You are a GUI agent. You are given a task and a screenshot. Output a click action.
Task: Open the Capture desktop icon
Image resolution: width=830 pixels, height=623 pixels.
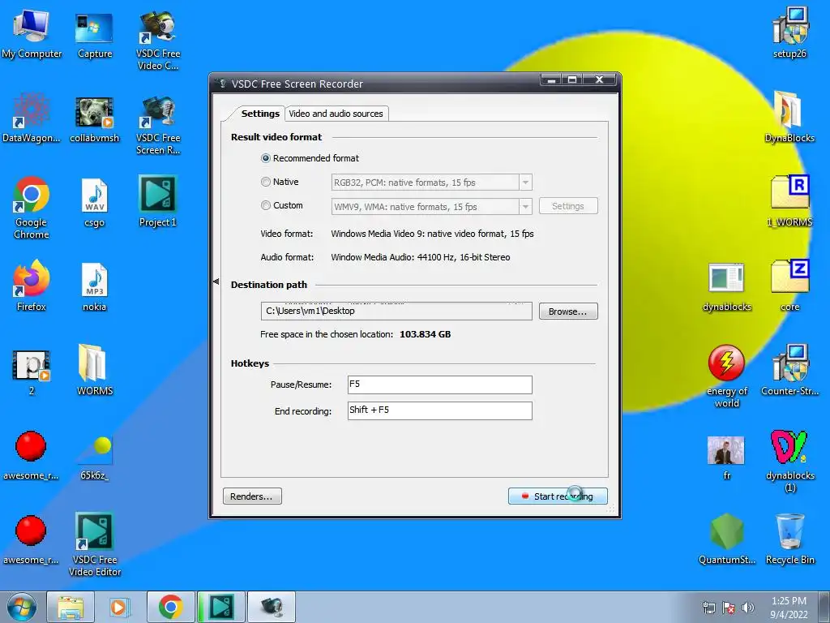click(94, 34)
